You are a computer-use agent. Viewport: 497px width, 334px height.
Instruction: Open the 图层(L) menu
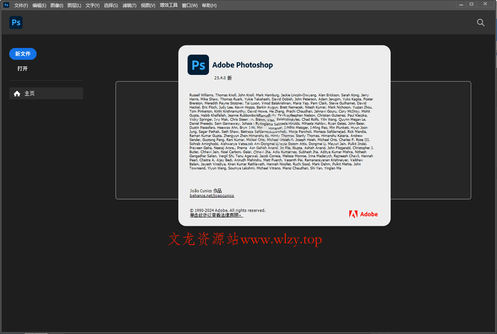(74, 5)
